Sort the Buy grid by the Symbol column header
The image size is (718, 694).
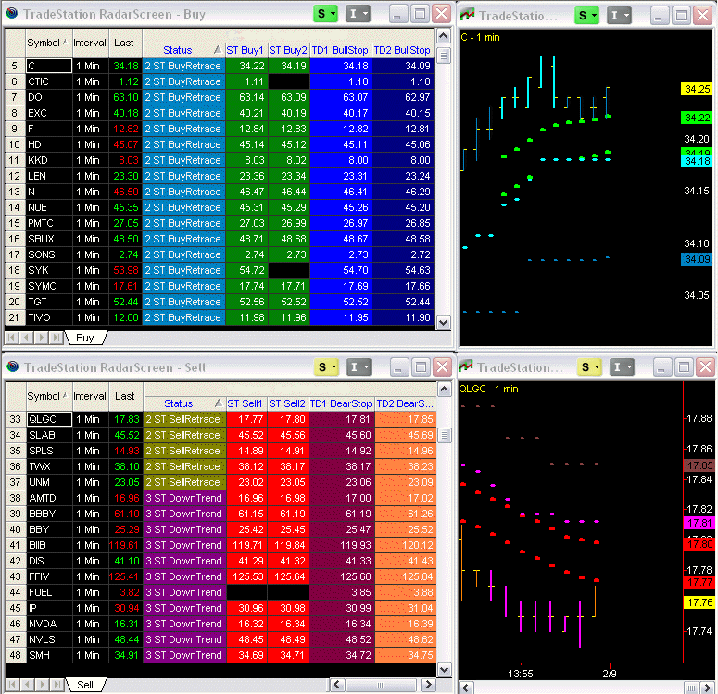[47, 43]
